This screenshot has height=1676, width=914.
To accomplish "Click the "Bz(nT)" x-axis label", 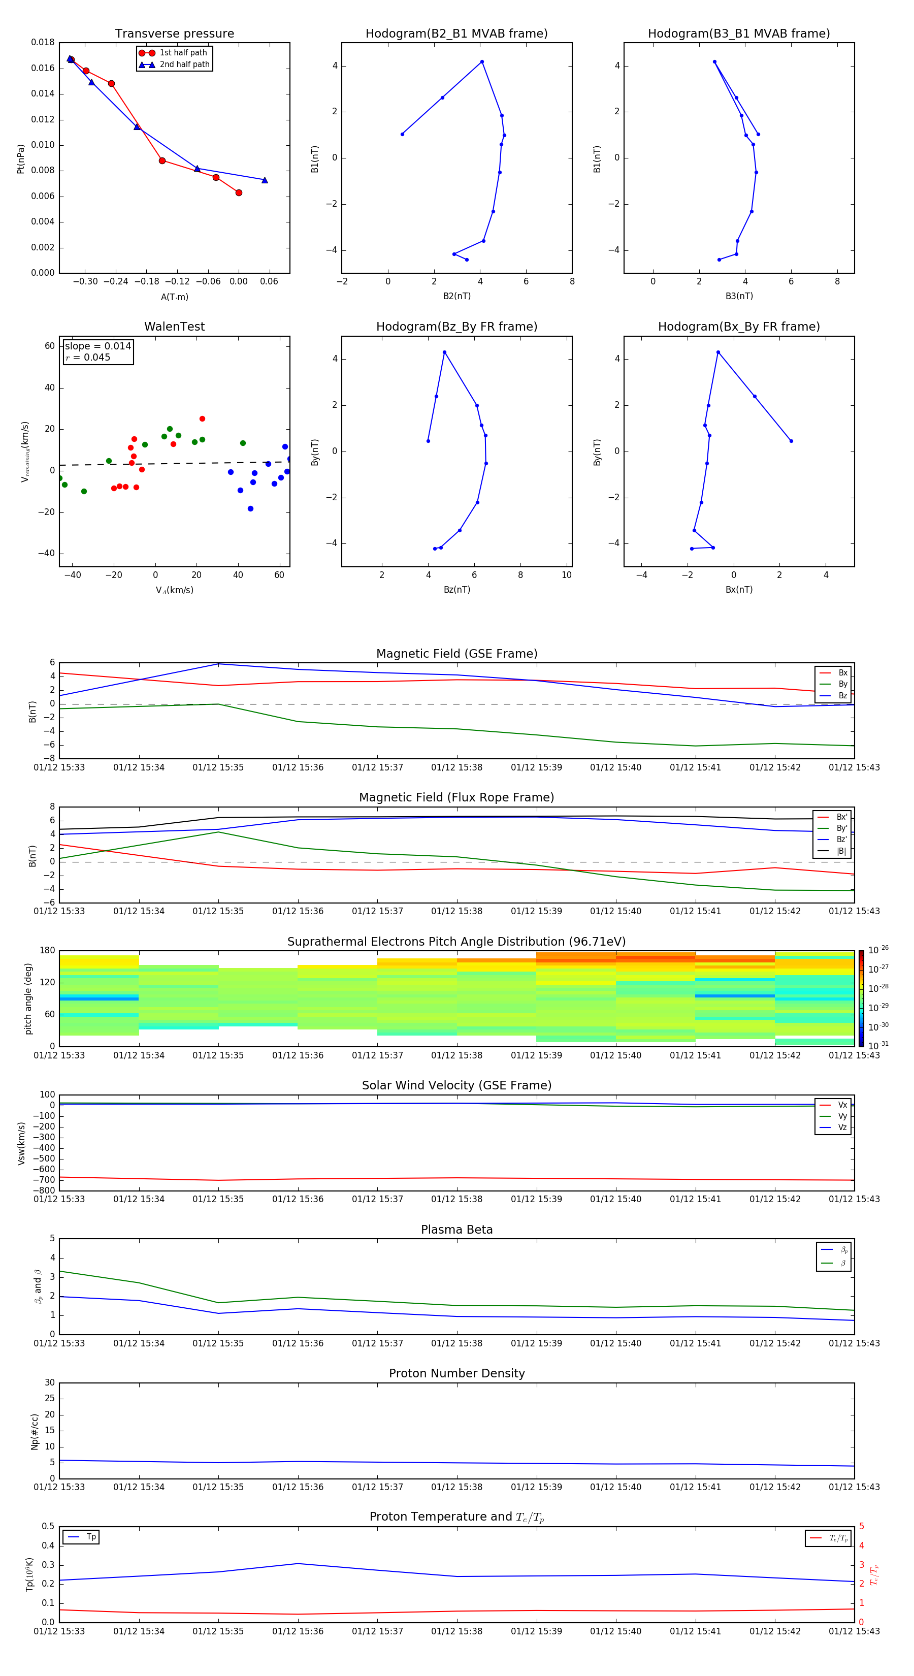I will pos(456,590).
